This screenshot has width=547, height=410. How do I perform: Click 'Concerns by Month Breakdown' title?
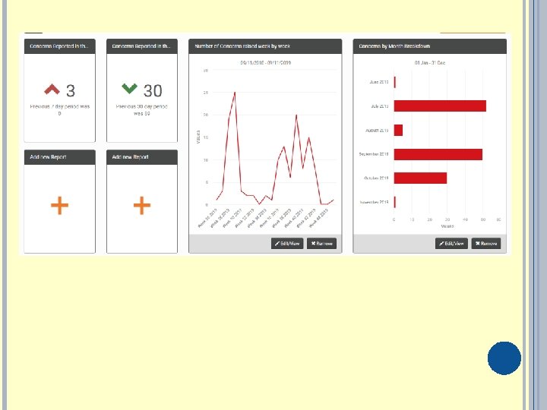[394, 46]
